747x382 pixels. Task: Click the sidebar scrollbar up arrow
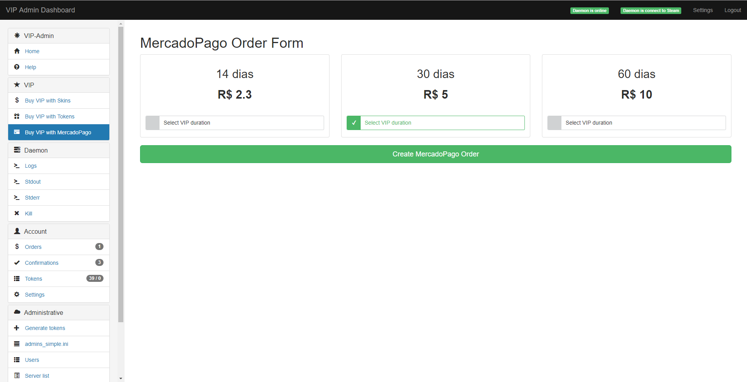coord(121,23)
